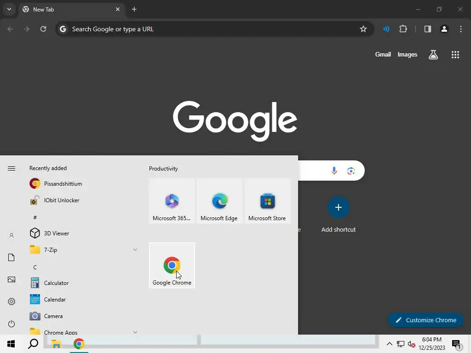Click the Productivity group header
Image resolution: width=471 pixels, height=353 pixels.
(163, 169)
